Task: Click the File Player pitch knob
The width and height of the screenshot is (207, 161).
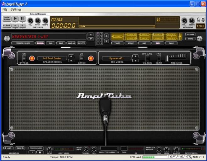Action: (x=38, y=20)
